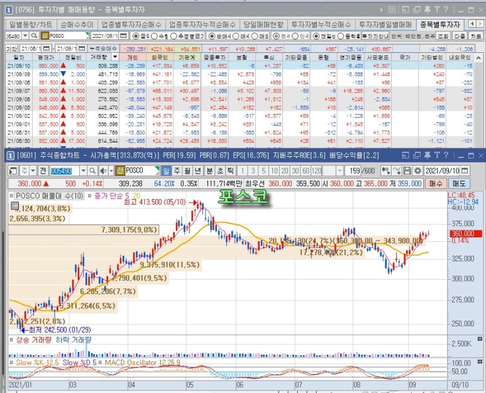The image size is (486, 393).
Task: Open the 주 type dropdown arrow in the chart toolbar
Action: [33, 171]
